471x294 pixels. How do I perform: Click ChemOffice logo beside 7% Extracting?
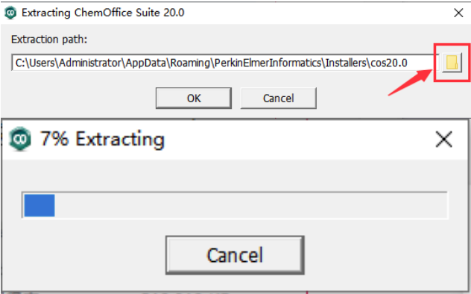tap(20, 140)
